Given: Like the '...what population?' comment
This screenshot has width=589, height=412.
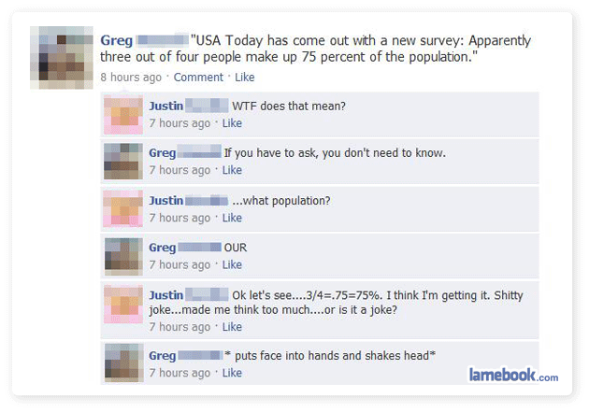Looking at the screenshot, I should click(x=232, y=218).
